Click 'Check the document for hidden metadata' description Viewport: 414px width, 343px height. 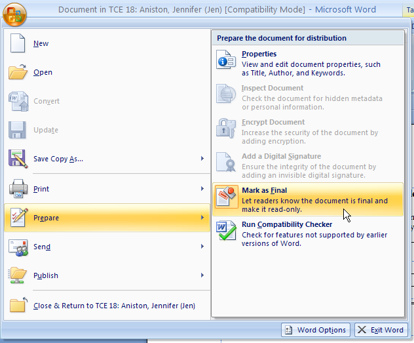tap(312, 103)
